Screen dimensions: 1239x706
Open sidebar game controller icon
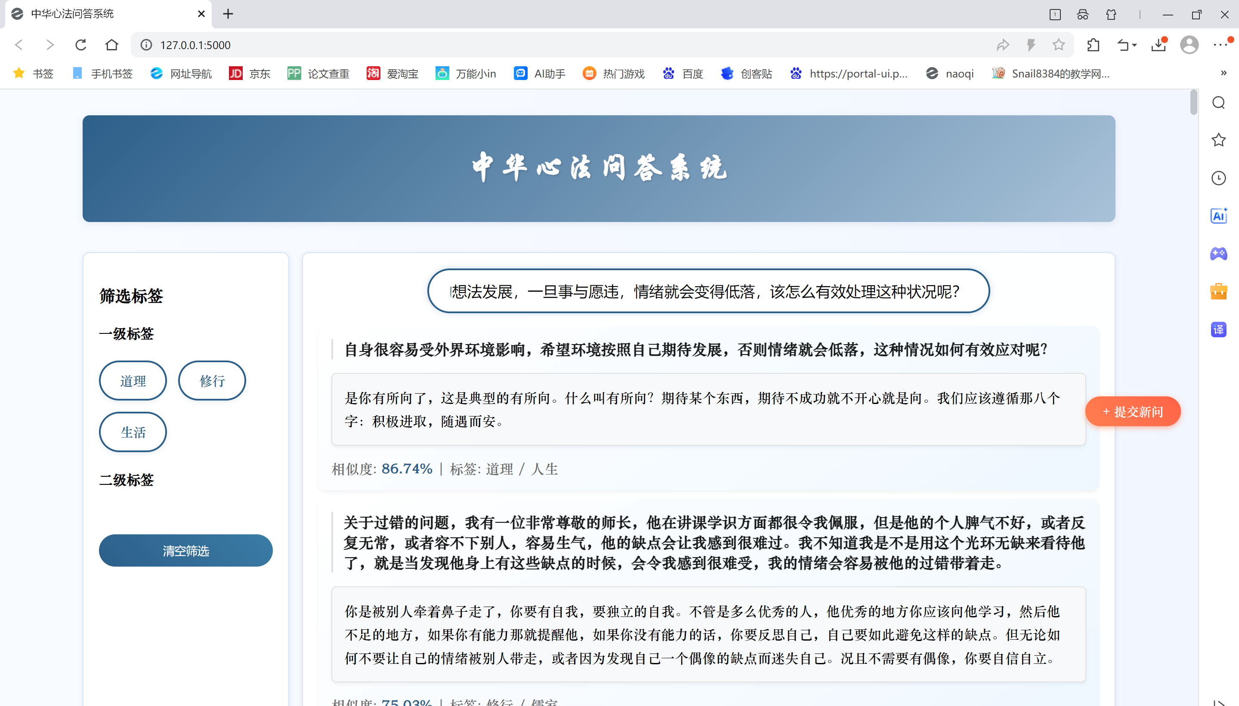click(1219, 253)
